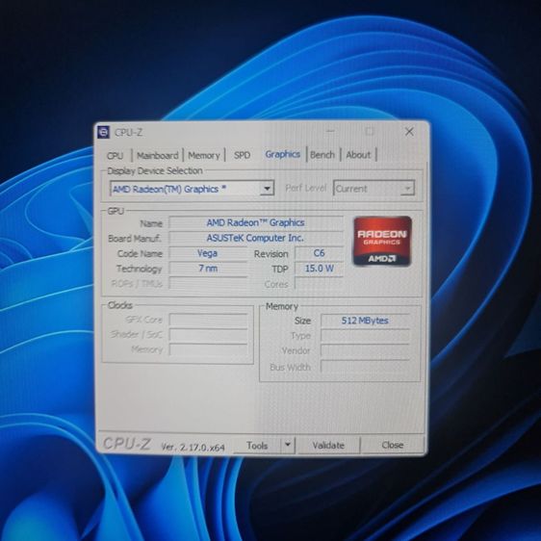Click the Radeon Graphics AMD logo
541x541 pixels.
[382, 241]
